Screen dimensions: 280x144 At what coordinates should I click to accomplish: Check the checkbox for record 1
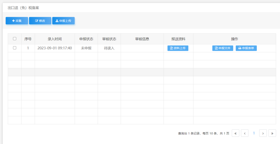[15, 48]
